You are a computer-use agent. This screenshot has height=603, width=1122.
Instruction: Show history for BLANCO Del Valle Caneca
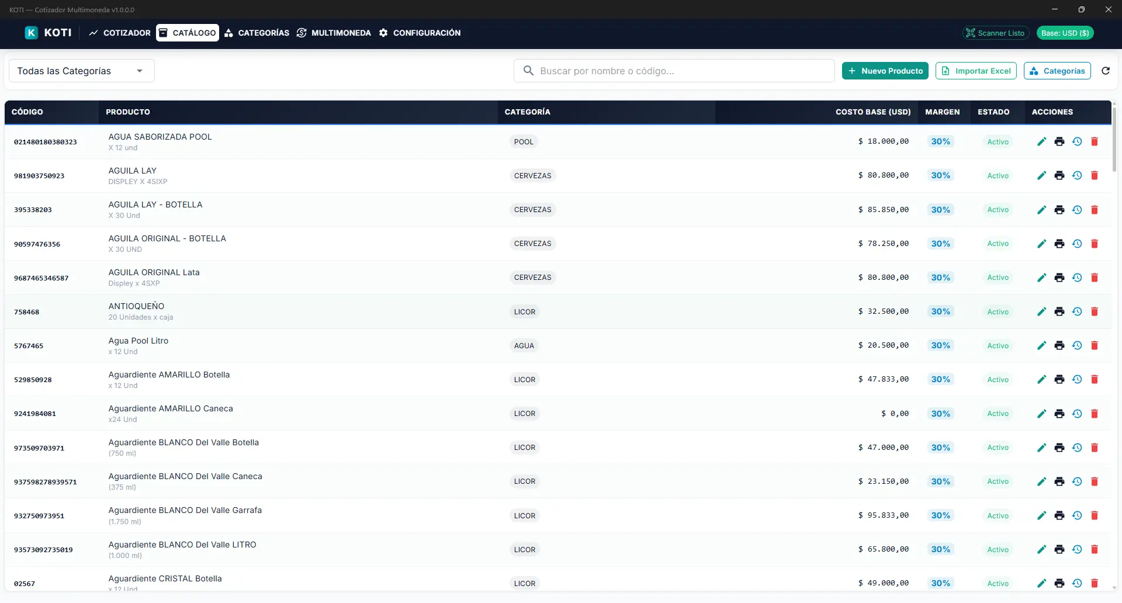(x=1077, y=481)
